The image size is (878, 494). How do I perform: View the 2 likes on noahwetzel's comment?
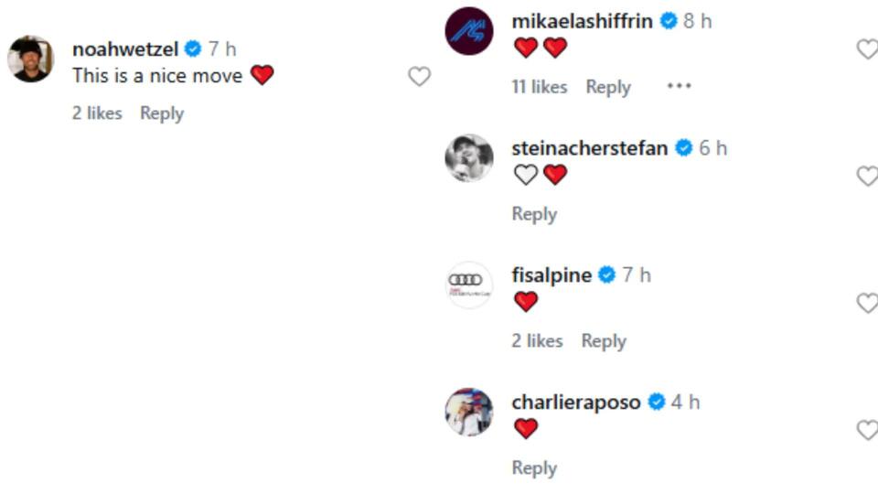tap(97, 113)
